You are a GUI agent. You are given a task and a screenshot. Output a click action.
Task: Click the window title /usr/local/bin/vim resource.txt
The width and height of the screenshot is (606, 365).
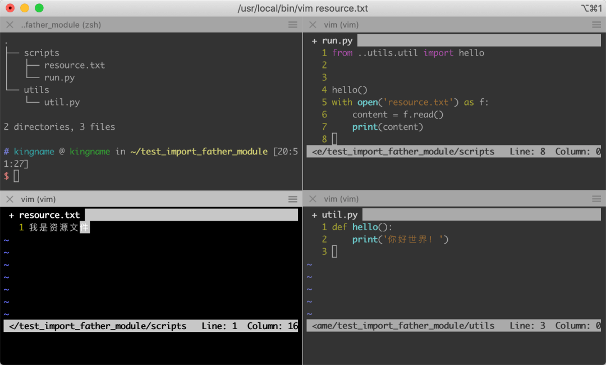coord(302,8)
